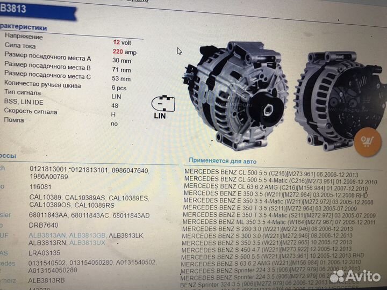This screenshot has height=290, width=387.
Task: Click the E 350 T 3.5 (S211) M272.964 row
Action: coord(270,208)
